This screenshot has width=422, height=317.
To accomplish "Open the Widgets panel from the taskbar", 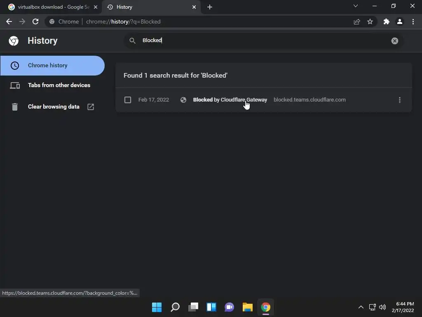I will [211, 307].
